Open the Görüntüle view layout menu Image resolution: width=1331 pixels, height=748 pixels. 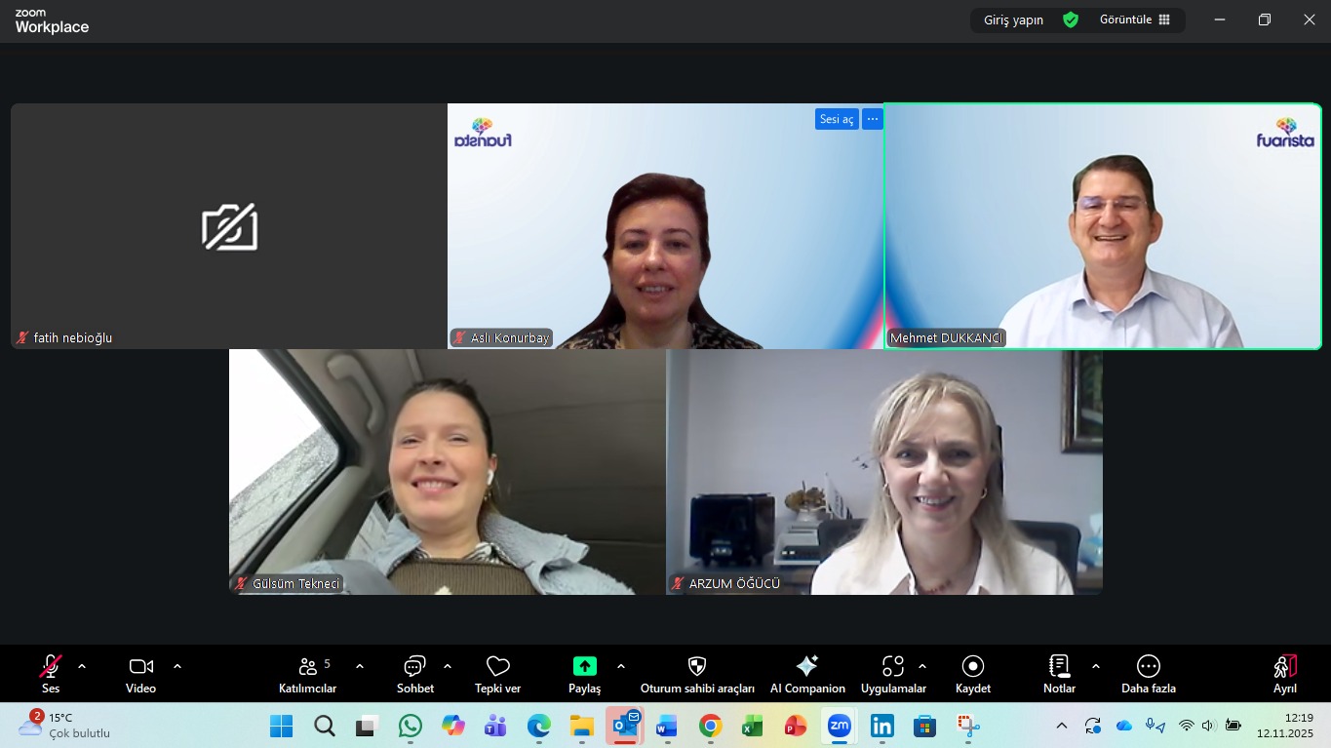point(1134,20)
